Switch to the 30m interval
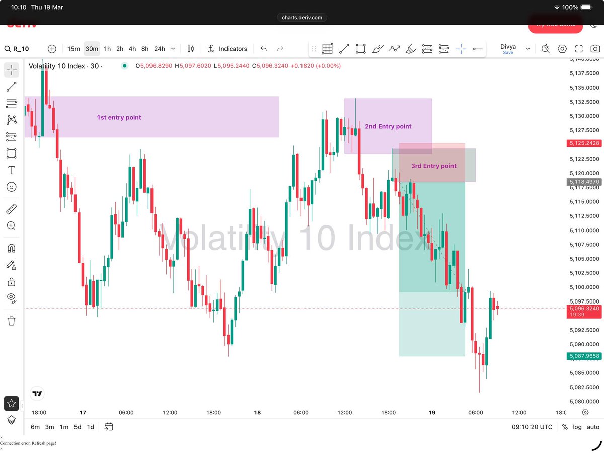Screen dimensions: 604x453 point(92,49)
